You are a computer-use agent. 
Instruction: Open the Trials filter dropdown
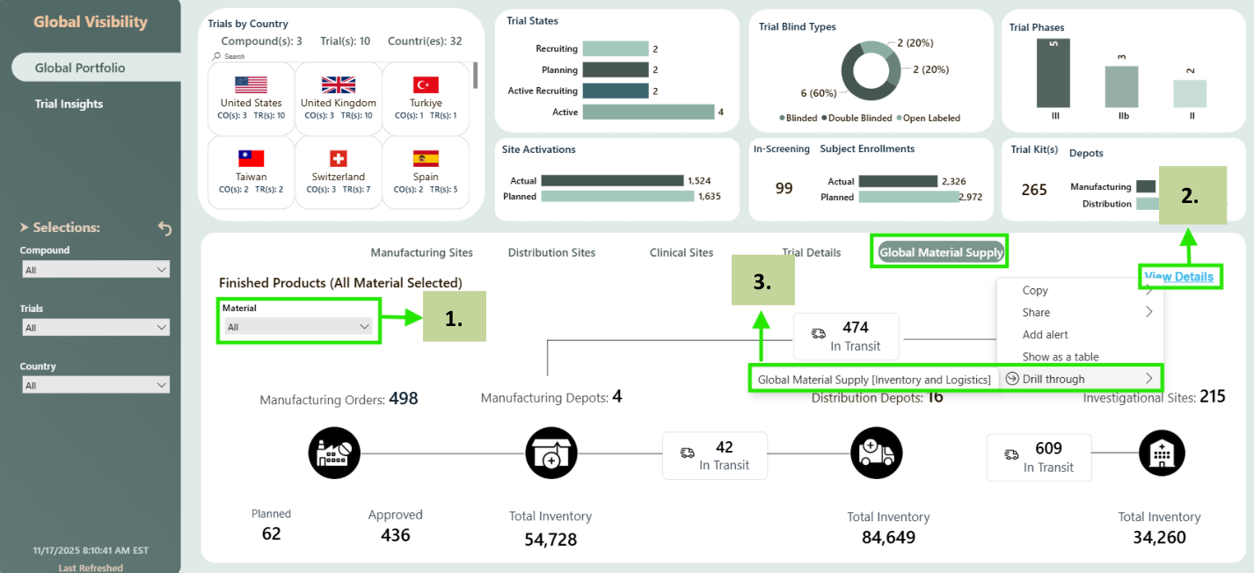click(x=95, y=328)
